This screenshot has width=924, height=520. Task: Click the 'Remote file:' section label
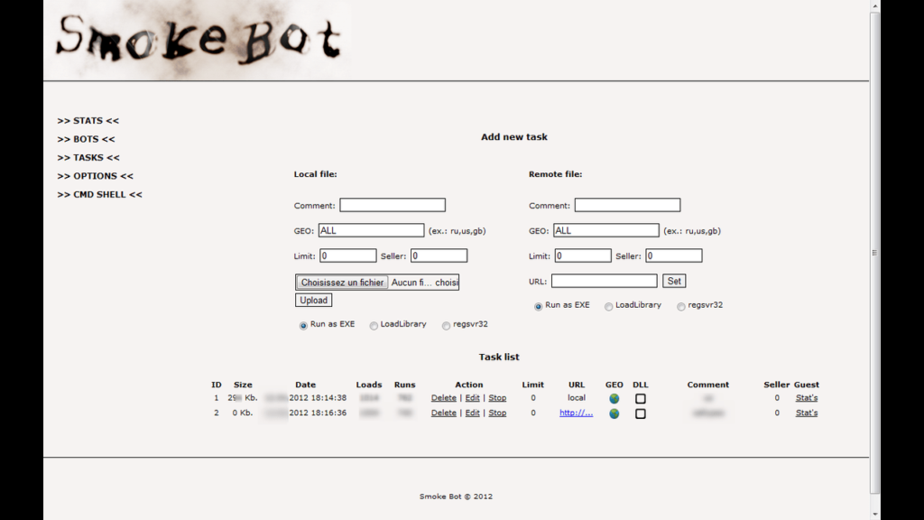point(555,174)
